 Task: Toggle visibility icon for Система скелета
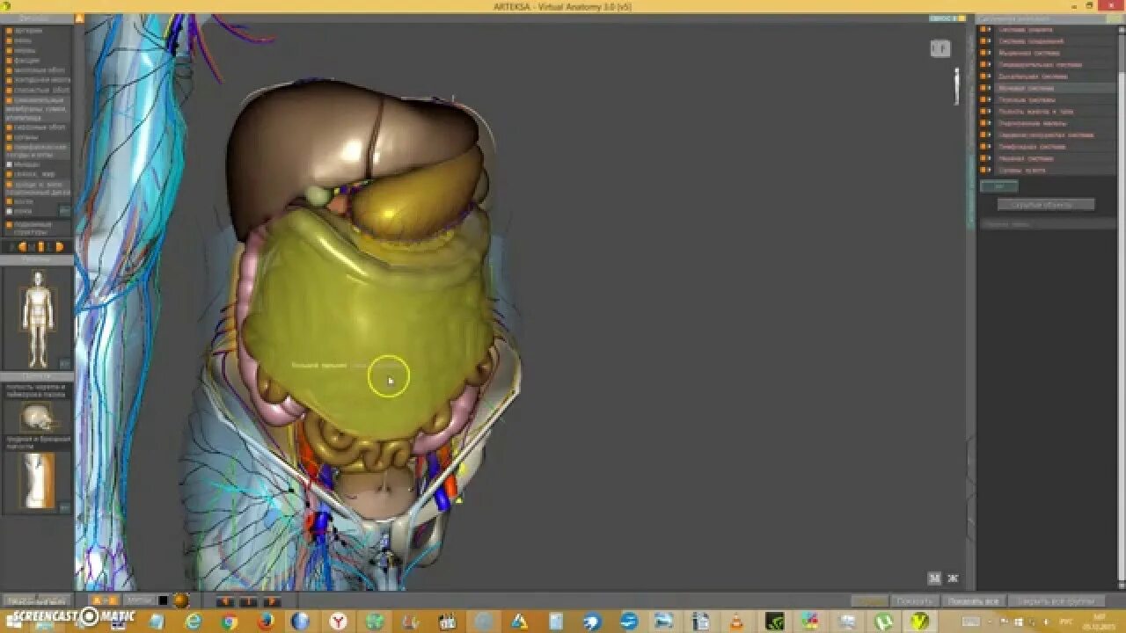point(983,29)
